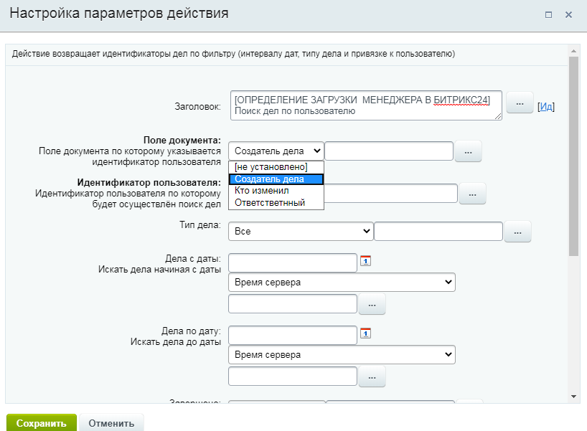Open the Поле документа dropdown showing Создатель дела
587x431 pixels.
[x=276, y=151]
